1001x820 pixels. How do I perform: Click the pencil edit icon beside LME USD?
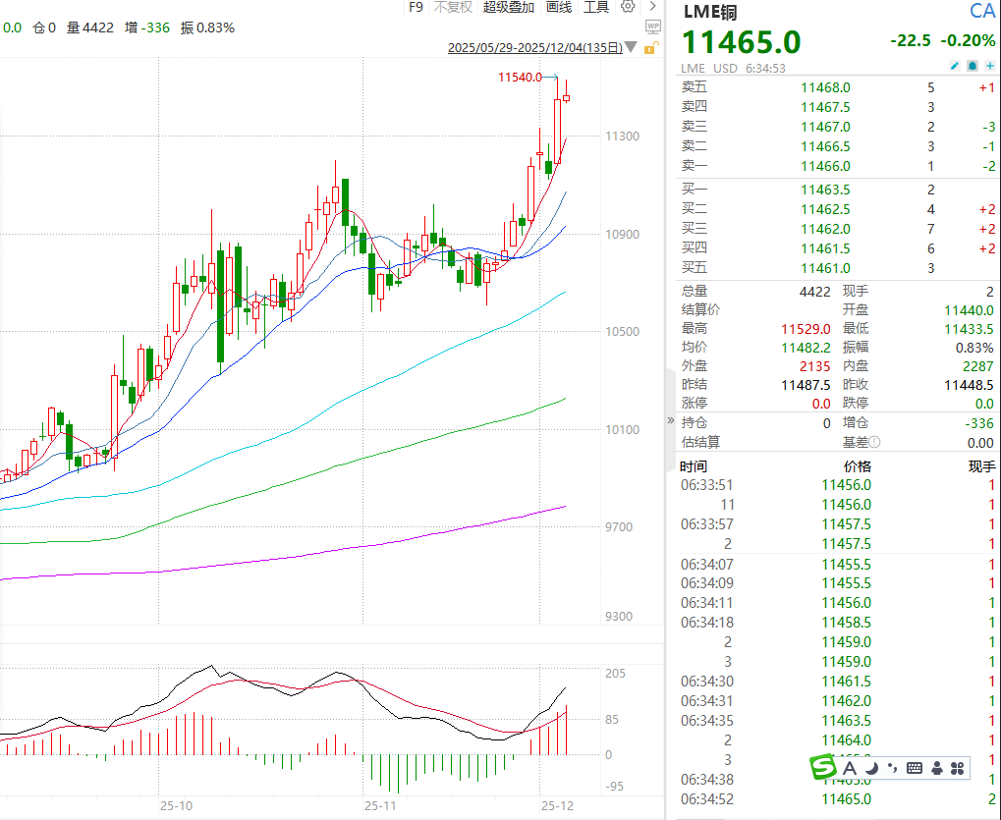(x=954, y=67)
